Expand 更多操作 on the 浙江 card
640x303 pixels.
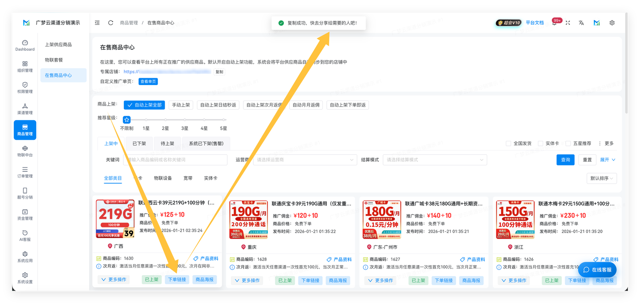[513, 281]
